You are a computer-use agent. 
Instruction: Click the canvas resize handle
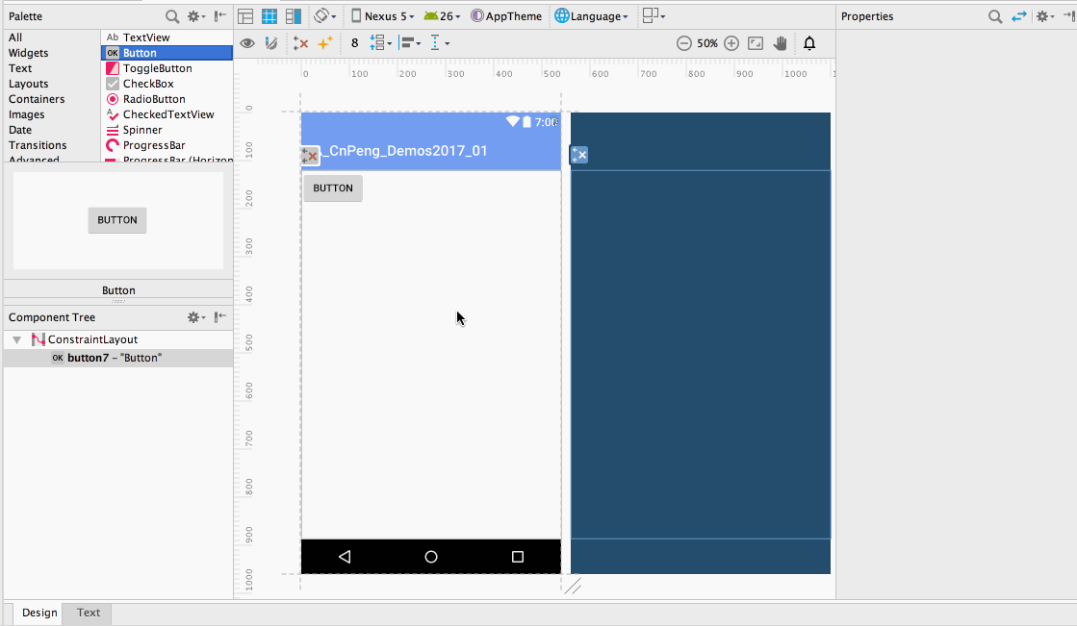tap(573, 586)
